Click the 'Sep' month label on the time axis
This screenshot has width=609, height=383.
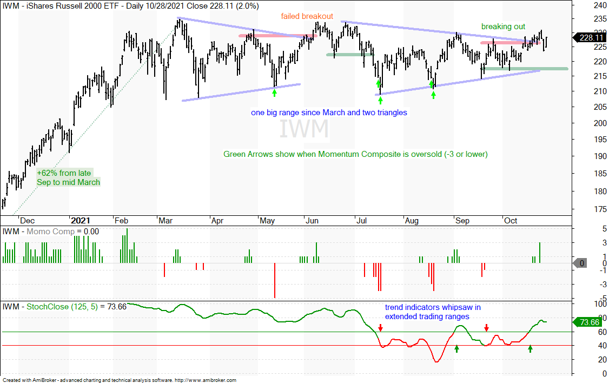(x=462, y=221)
